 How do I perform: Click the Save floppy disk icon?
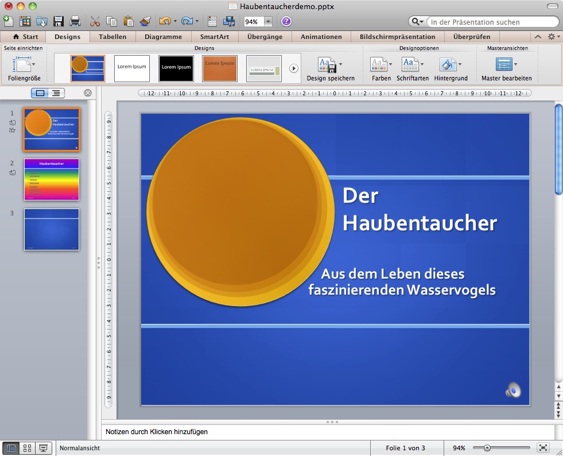pos(58,22)
